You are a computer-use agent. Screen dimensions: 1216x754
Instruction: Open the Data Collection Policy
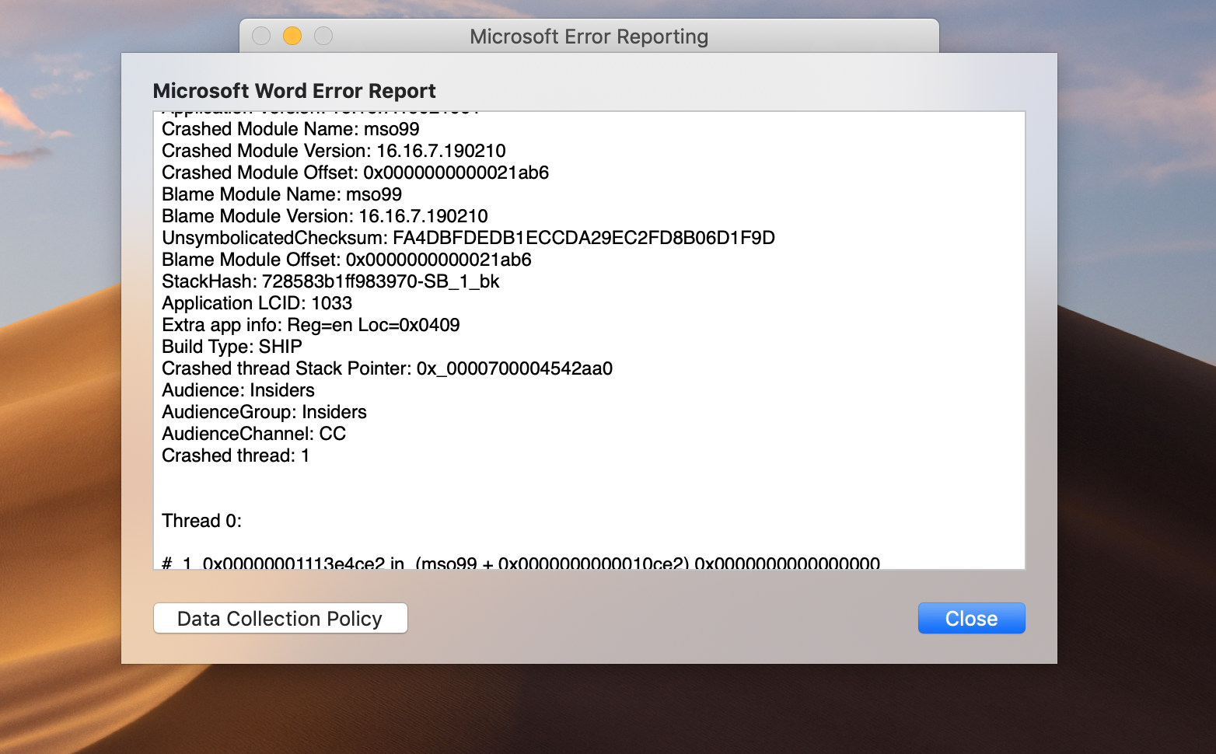[x=280, y=618]
